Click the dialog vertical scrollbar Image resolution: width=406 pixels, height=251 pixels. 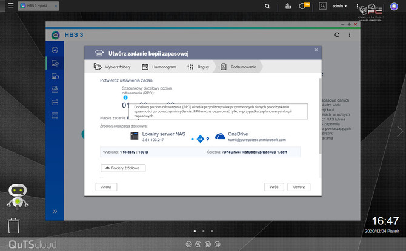click(x=320, y=116)
